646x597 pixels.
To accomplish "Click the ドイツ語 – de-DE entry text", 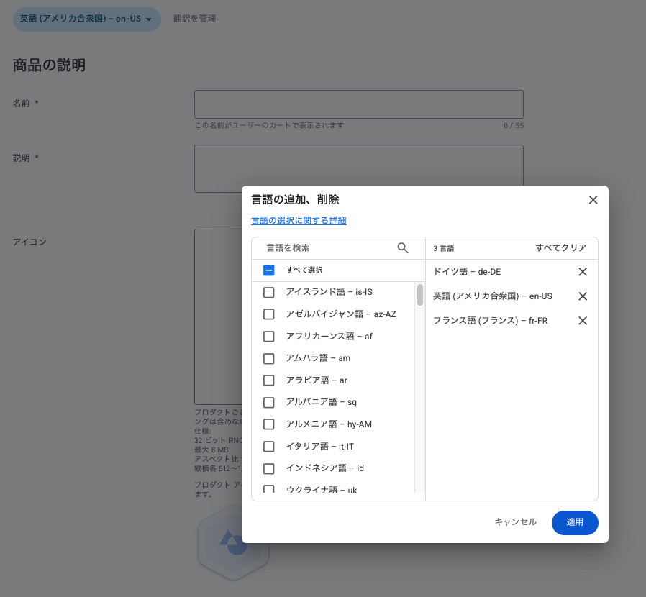I will (467, 272).
